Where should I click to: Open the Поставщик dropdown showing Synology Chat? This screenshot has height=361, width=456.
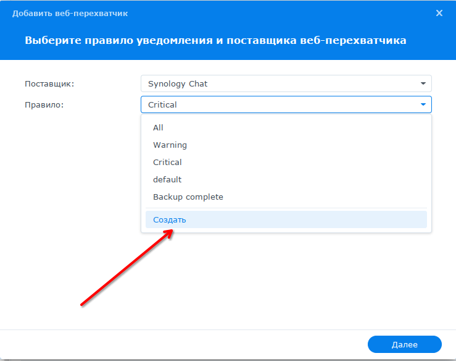[286, 83]
